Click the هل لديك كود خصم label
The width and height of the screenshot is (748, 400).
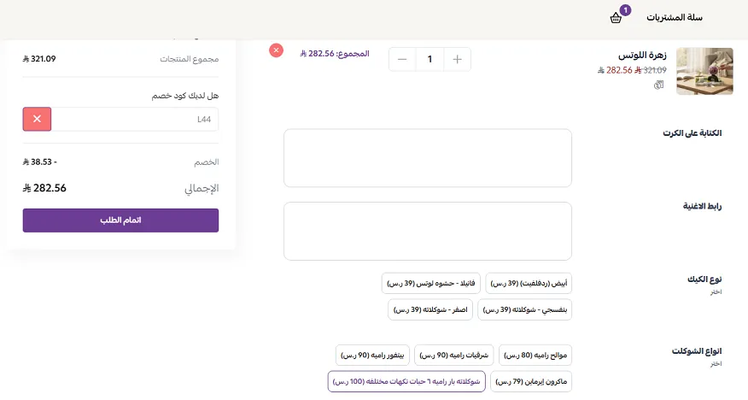[185, 96]
